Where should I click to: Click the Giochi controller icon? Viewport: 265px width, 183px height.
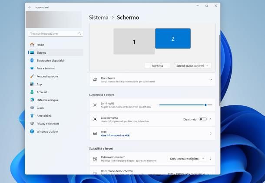pyautogui.click(x=32, y=108)
